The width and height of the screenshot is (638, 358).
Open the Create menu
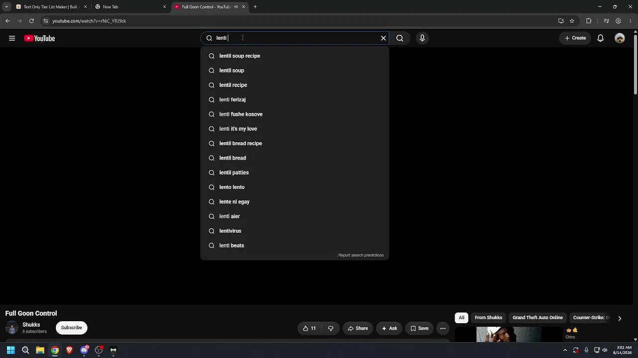575,38
